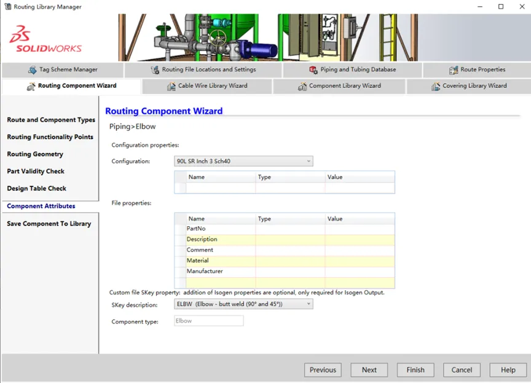Click the Value cell for Manufacturer

[x=360, y=272]
